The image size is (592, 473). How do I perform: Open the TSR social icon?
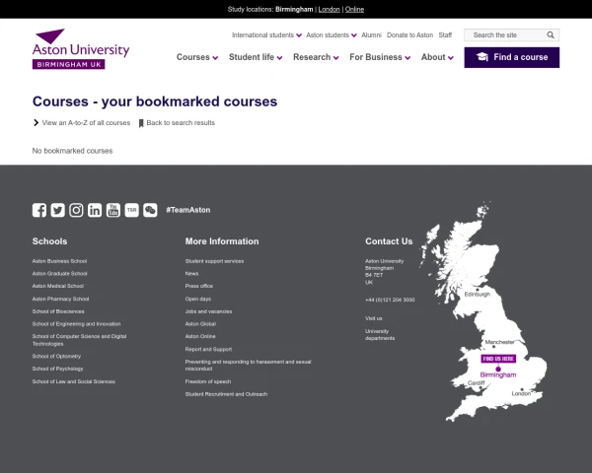tap(132, 210)
